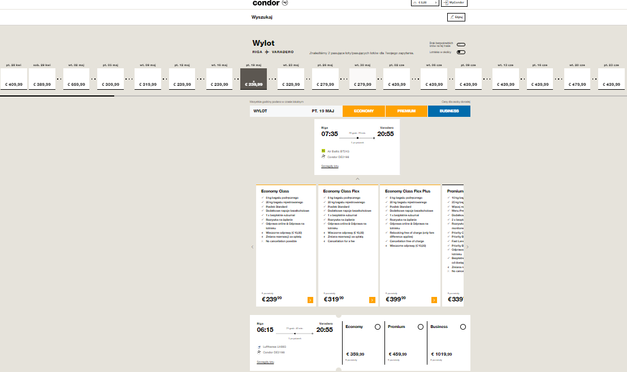Click the Wyszukaj search heading
The image size is (627, 372).
[x=262, y=17]
